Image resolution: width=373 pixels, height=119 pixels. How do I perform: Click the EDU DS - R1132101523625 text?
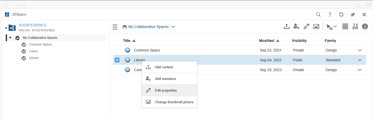37,30
